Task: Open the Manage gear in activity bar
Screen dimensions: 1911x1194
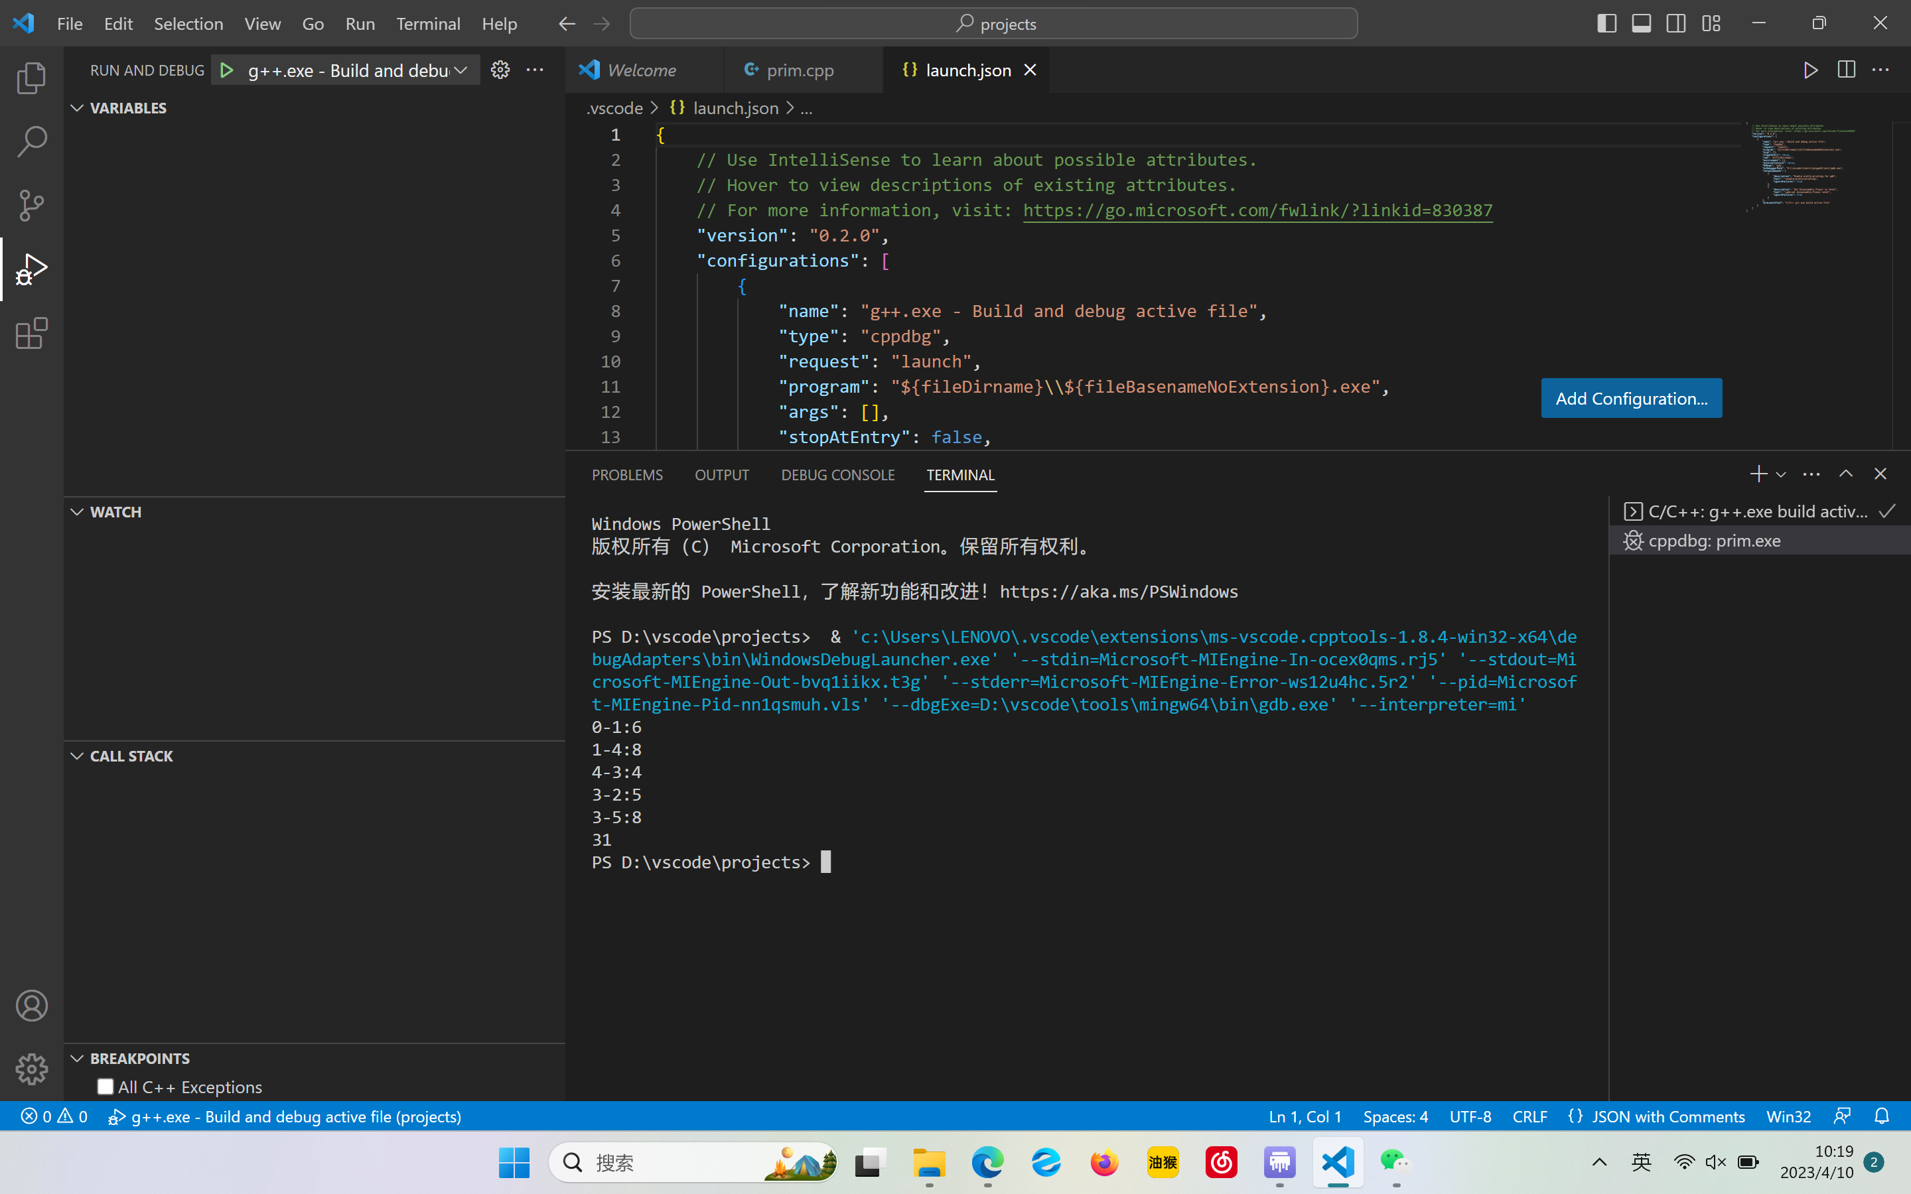Action: 32,1069
